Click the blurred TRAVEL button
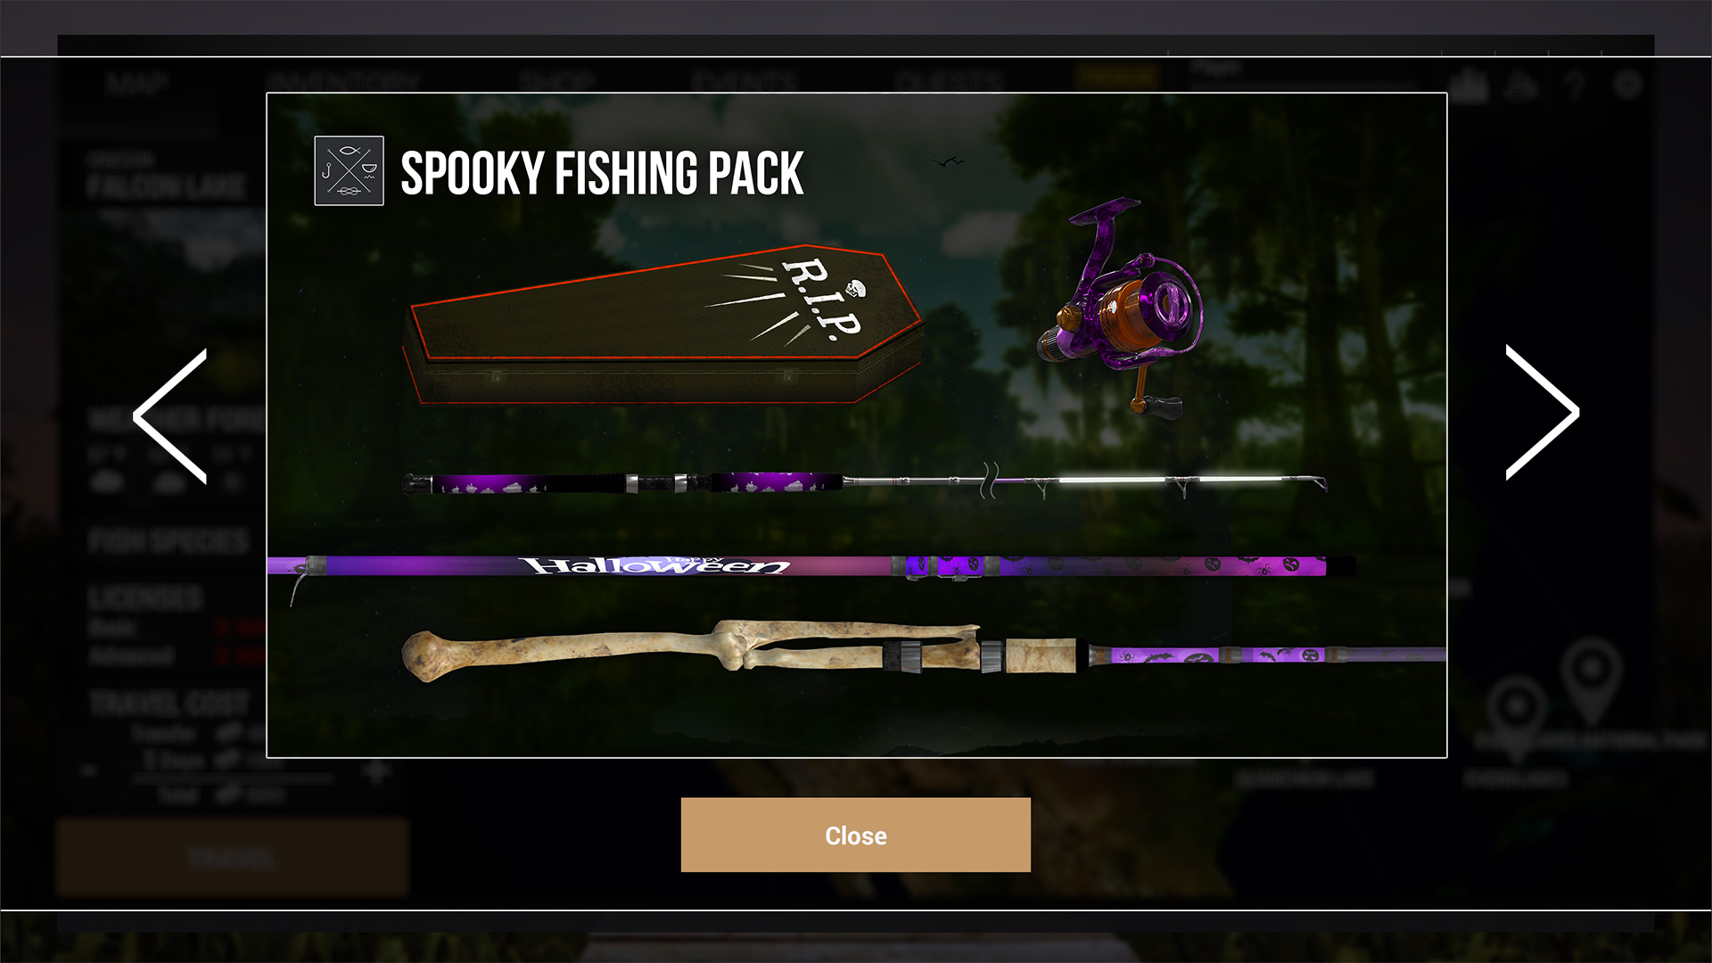Screen dimensions: 1712x963 click(x=233, y=858)
